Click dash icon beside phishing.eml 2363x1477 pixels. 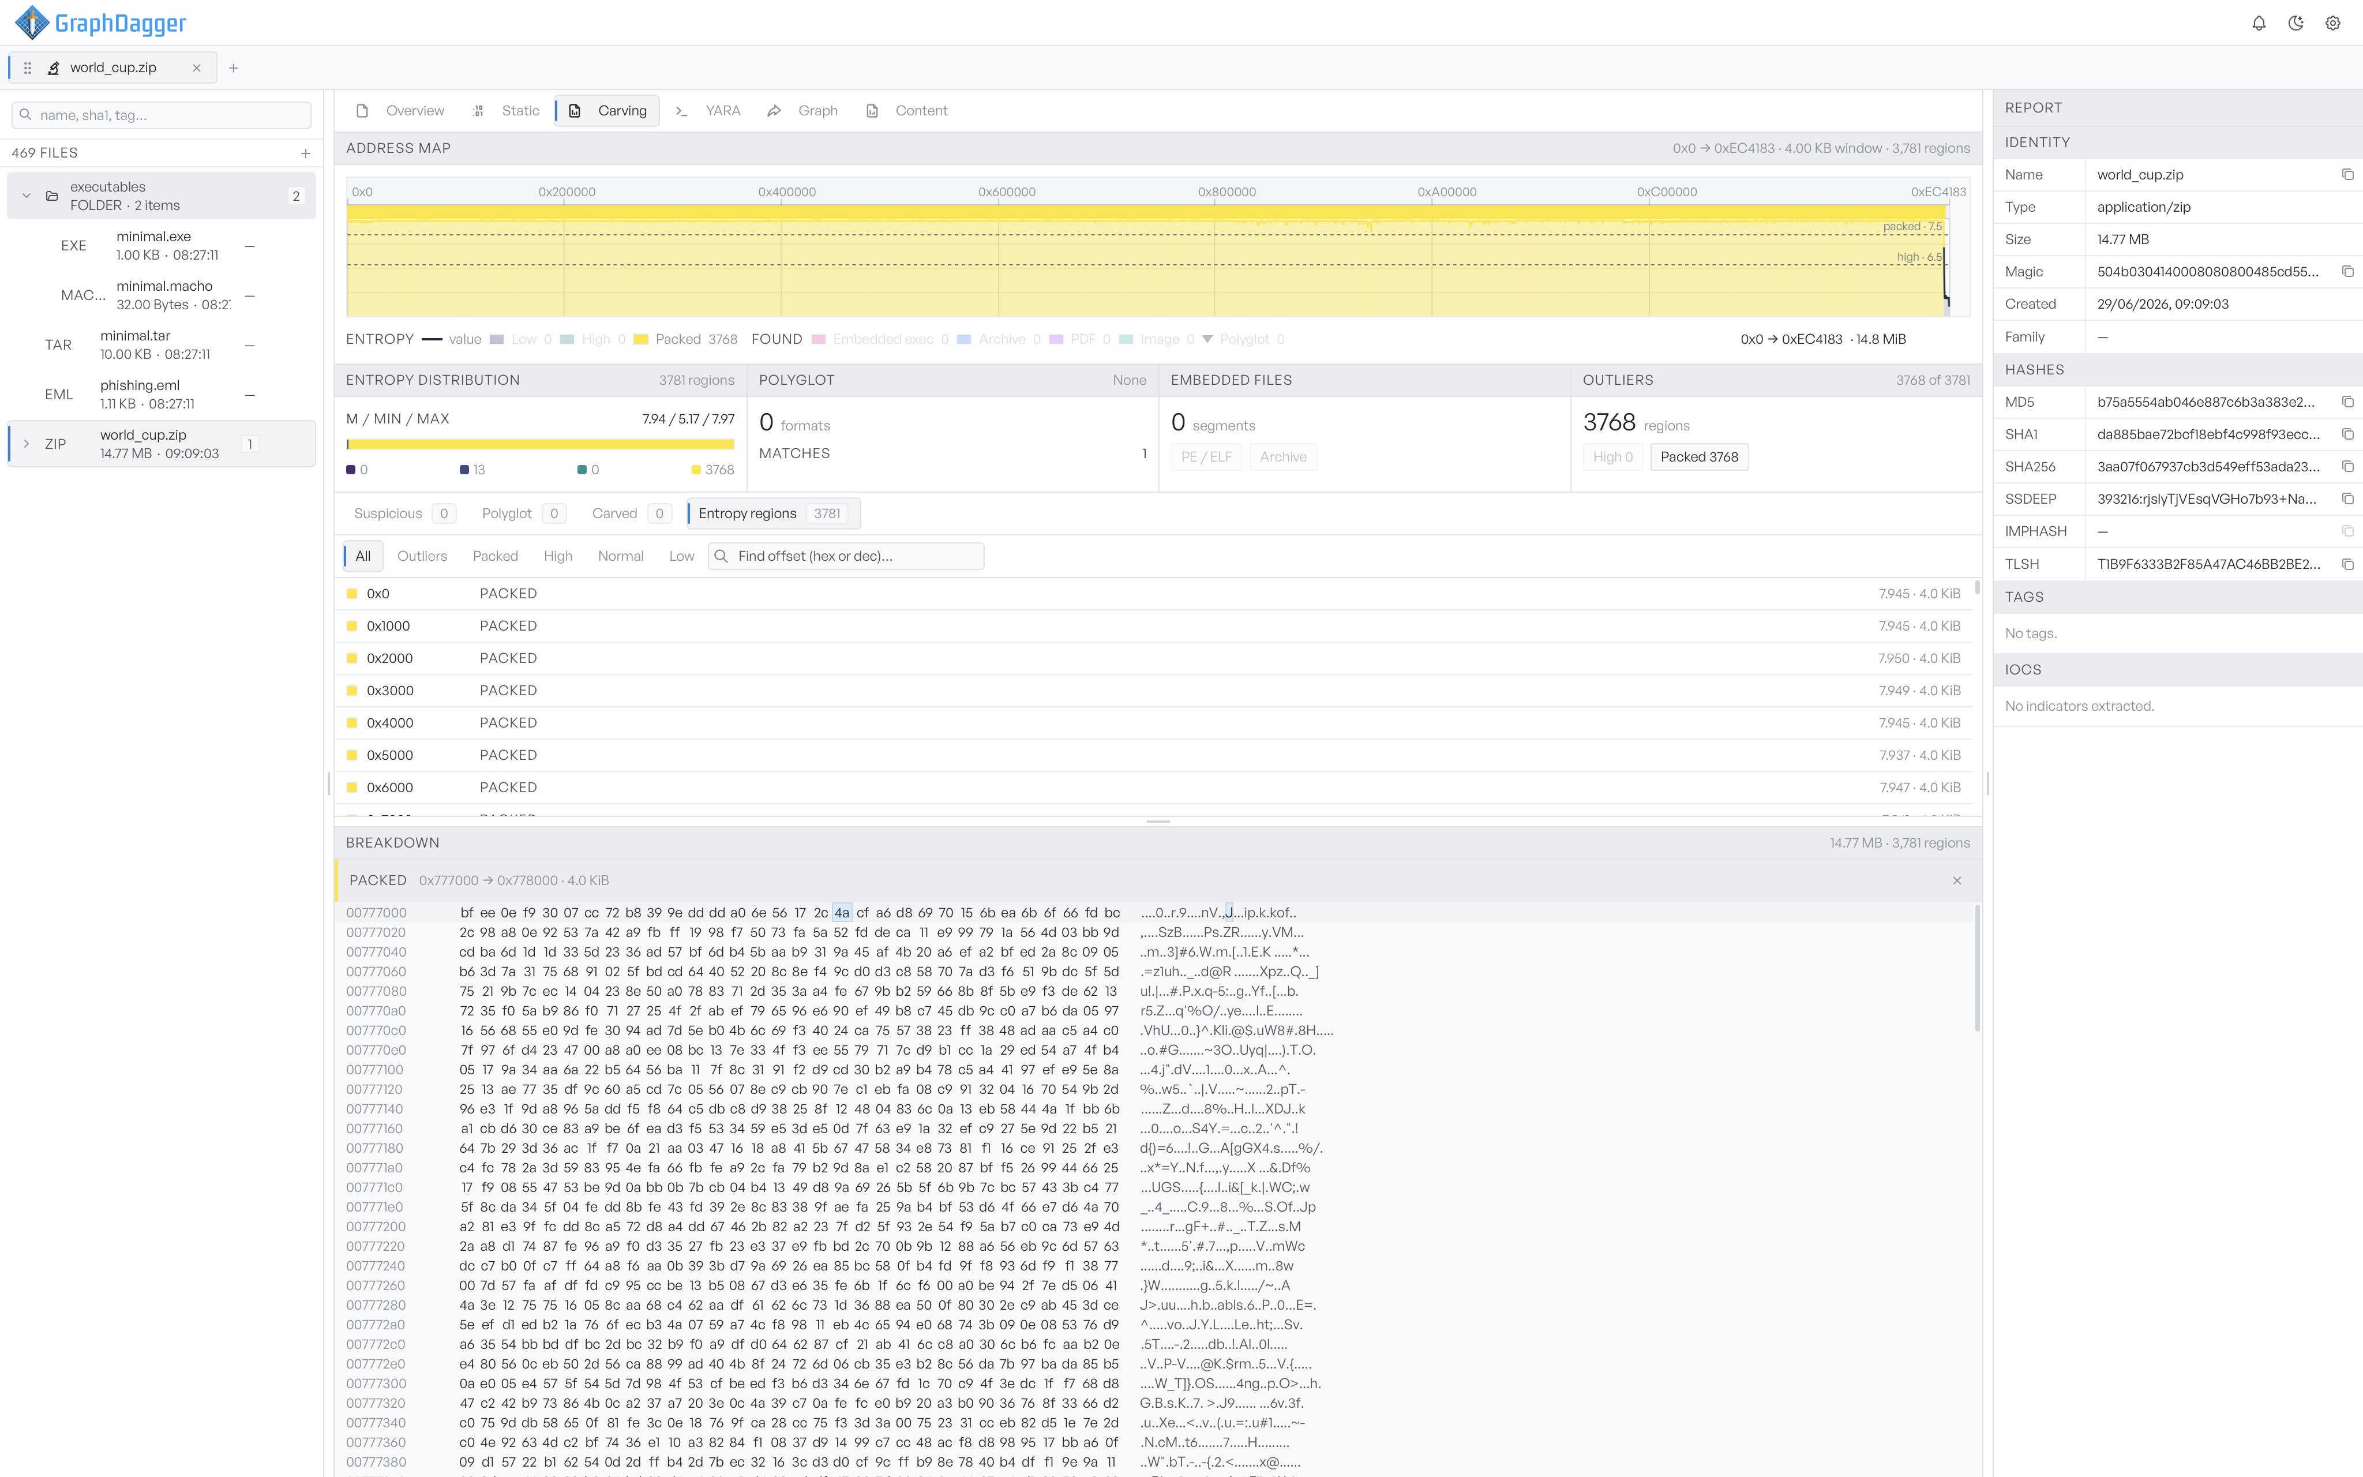coord(250,395)
